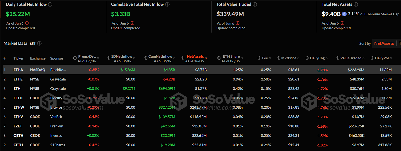Click info icon before CumNetInflow header

[146, 58]
